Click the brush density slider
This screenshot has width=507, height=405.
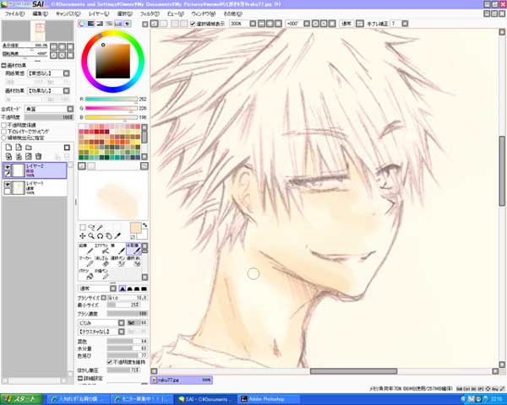click(x=127, y=314)
